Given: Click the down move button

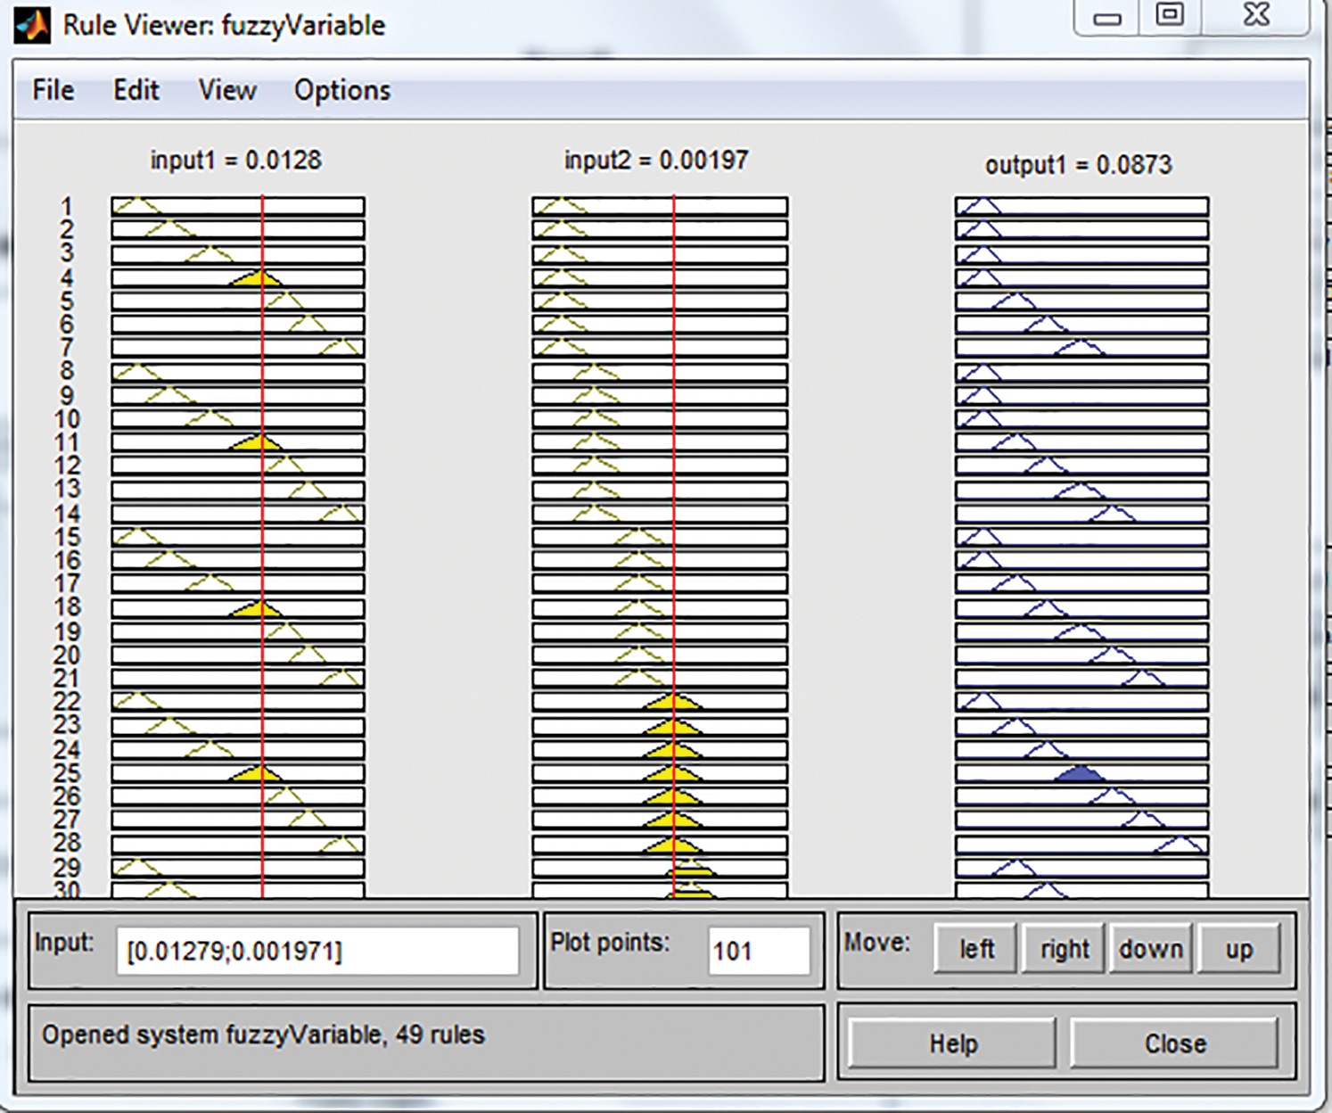Looking at the screenshot, I should [1151, 949].
